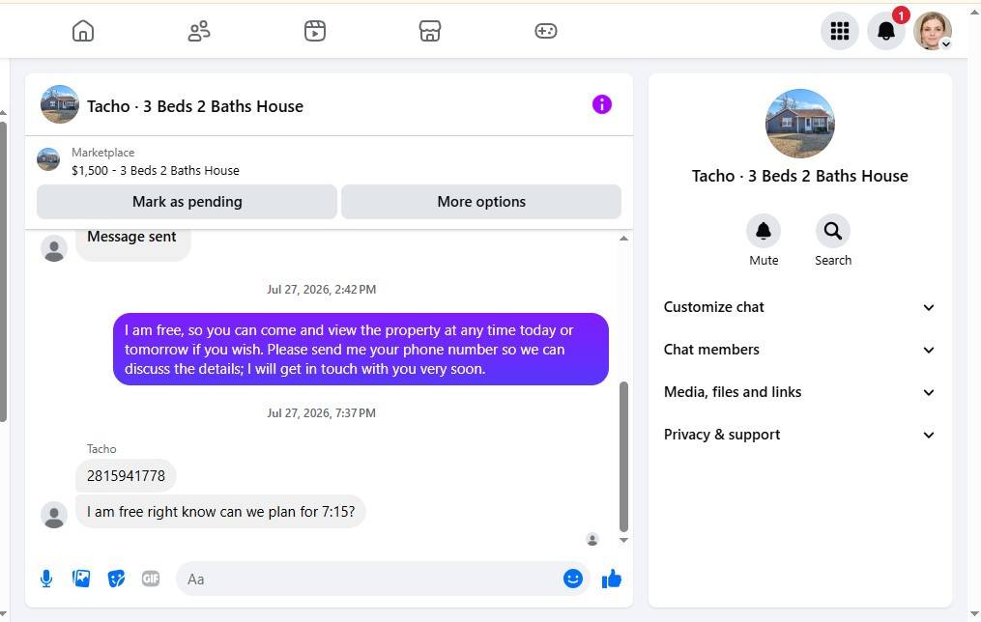981x622 pixels.
Task: Click the More options button
Action: [x=481, y=202]
